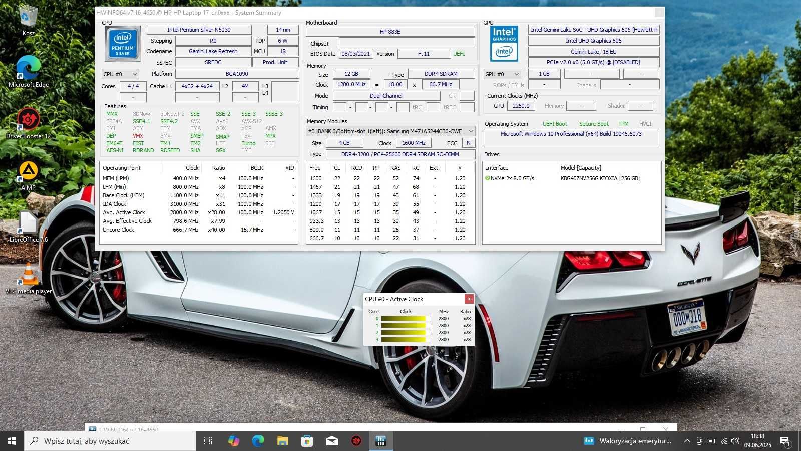This screenshot has height=451, width=801.
Task: Click the Core 3 clock bar
Action: [x=406, y=340]
